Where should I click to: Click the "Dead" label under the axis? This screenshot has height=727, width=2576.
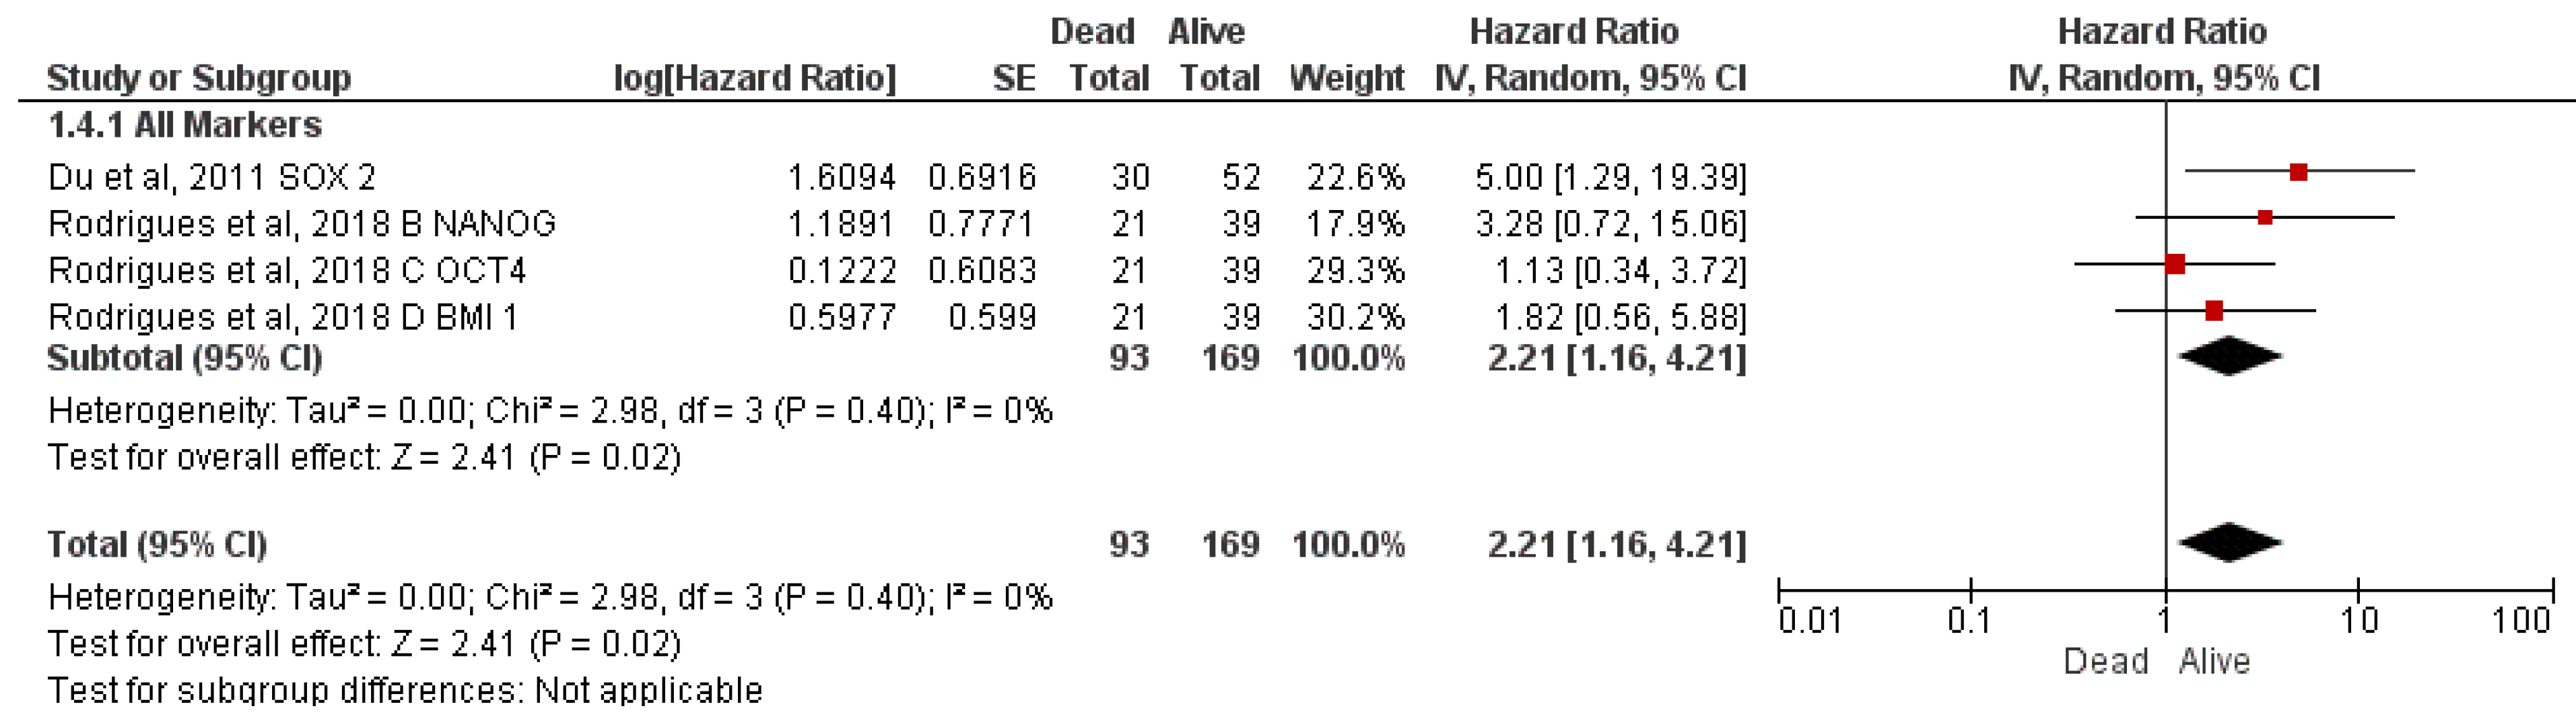pyautogui.click(x=2106, y=662)
